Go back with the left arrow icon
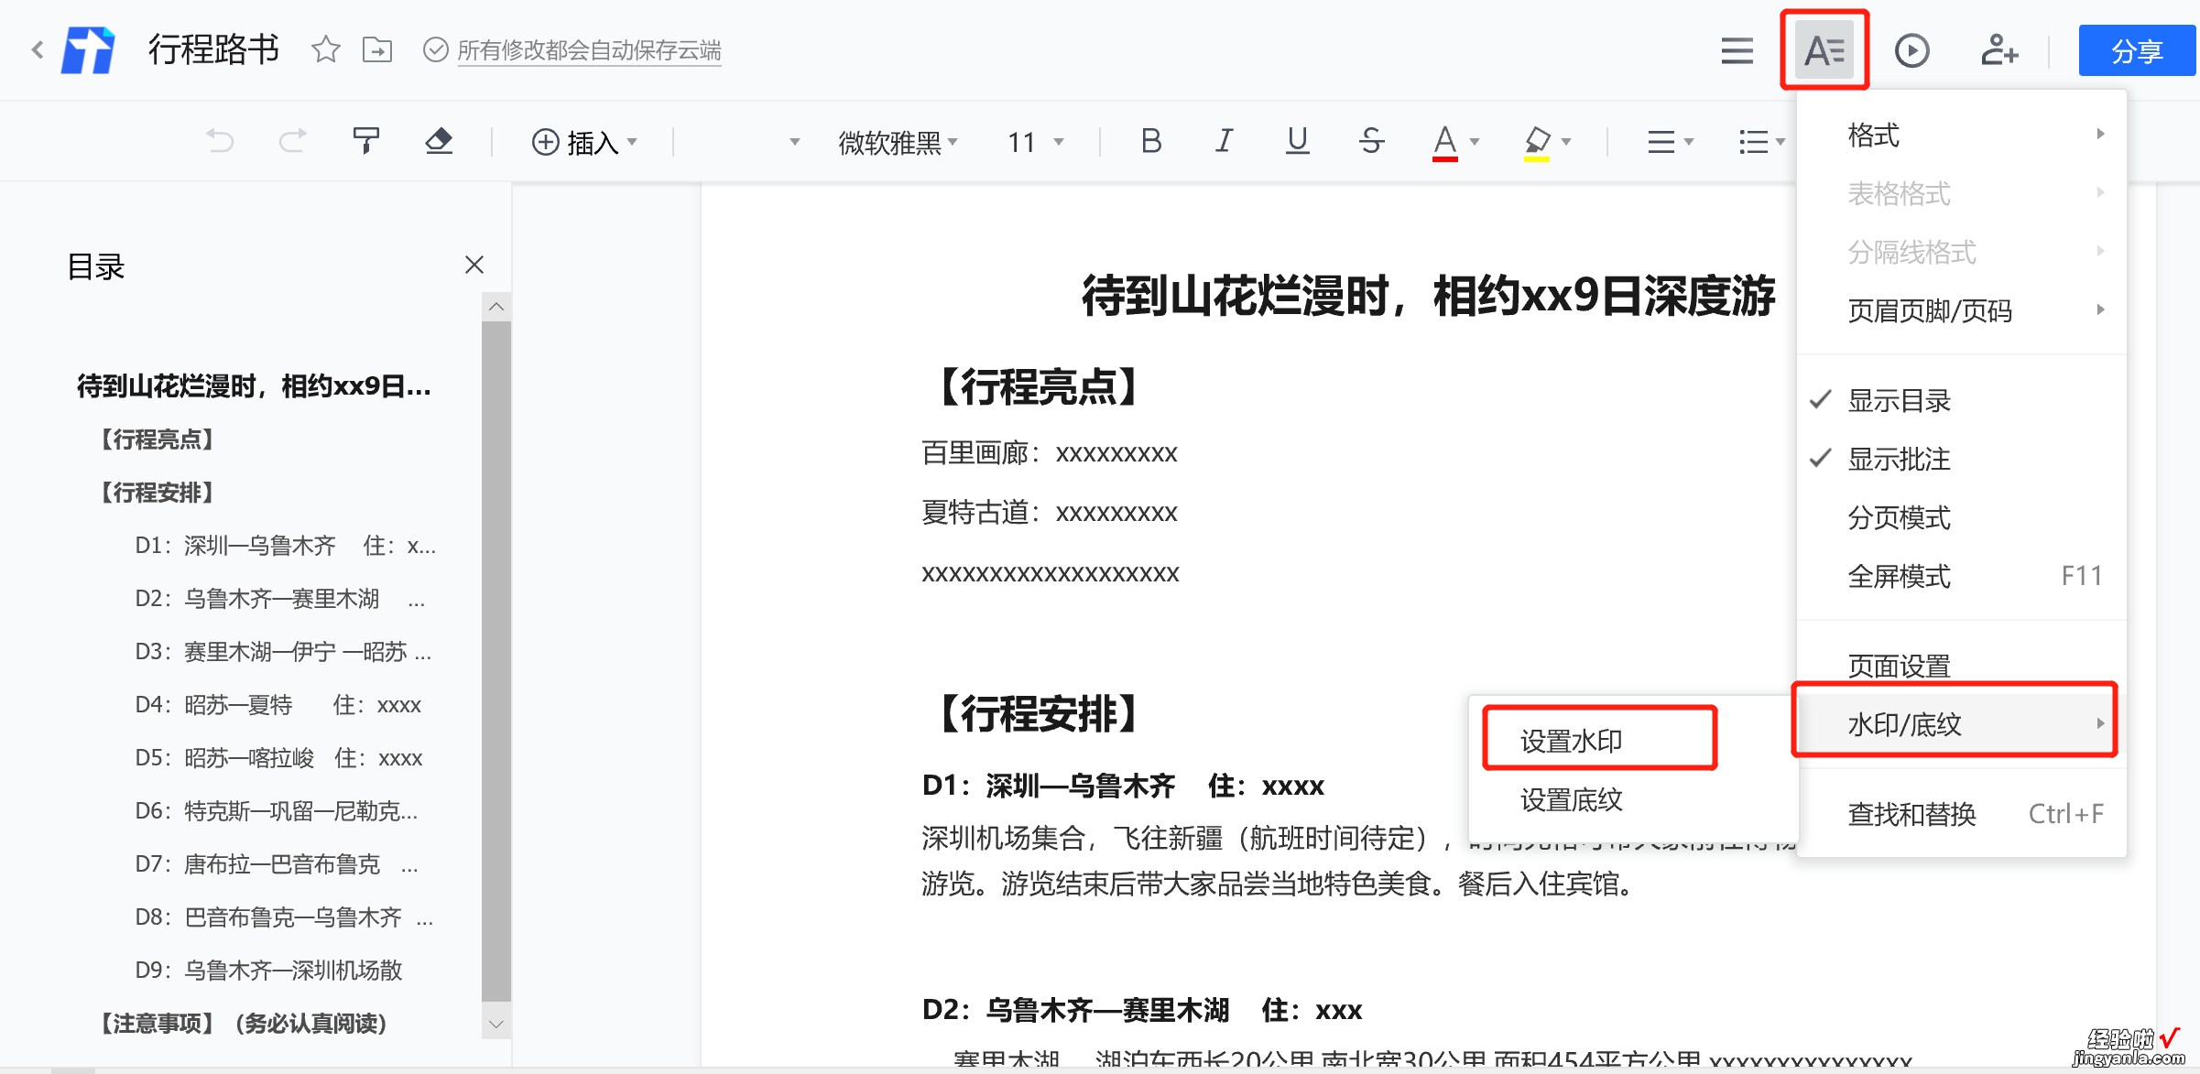 point(38,49)
